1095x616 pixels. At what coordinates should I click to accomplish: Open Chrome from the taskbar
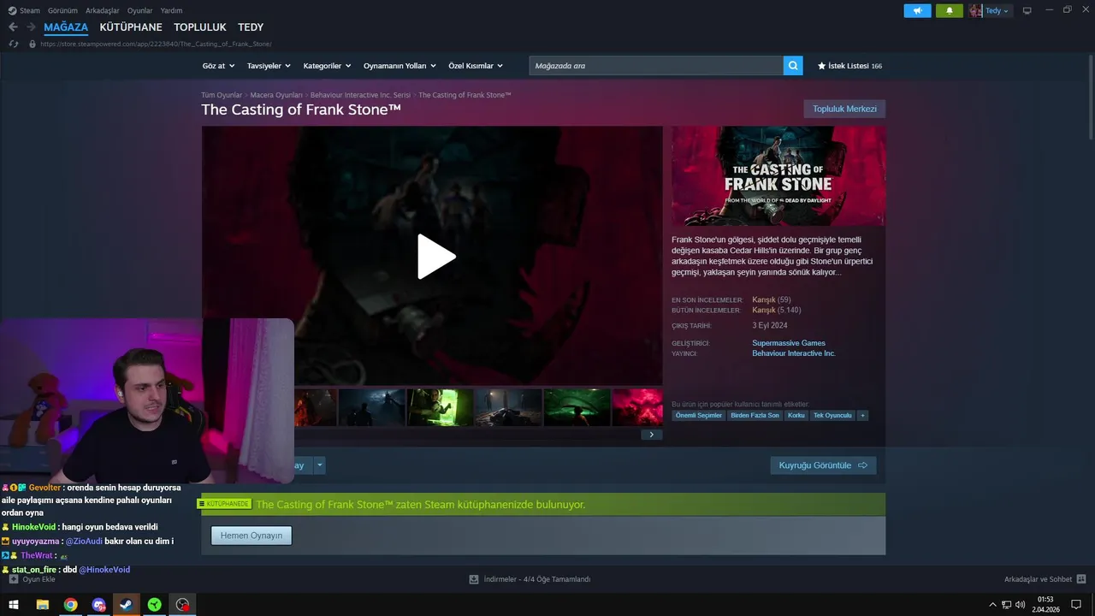click(x=70, y=604)
